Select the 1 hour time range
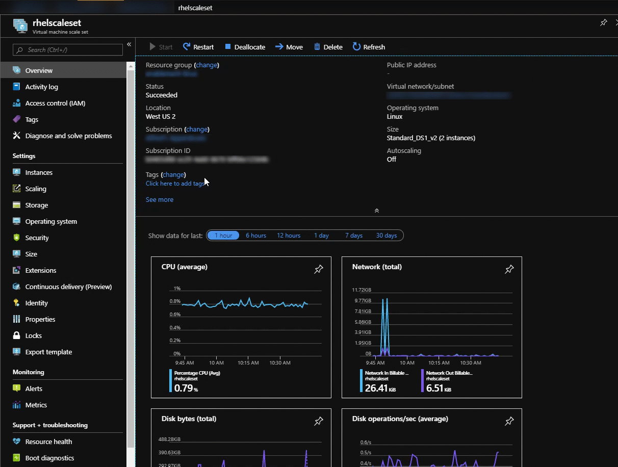The height and width of the screenshot is (467, 618). (x=223, y=236)
